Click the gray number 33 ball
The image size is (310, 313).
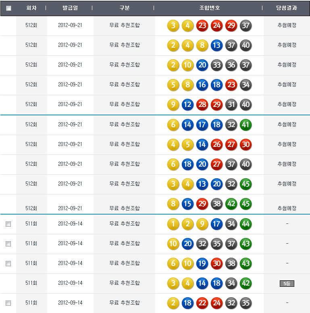click(216, 65)
